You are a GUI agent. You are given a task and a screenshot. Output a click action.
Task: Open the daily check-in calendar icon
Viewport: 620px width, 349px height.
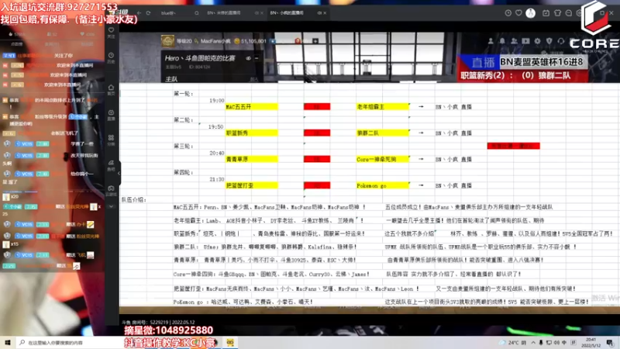(546, 13)
